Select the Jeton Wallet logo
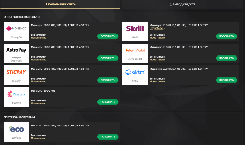245x145 pixels. pos(135,50)
